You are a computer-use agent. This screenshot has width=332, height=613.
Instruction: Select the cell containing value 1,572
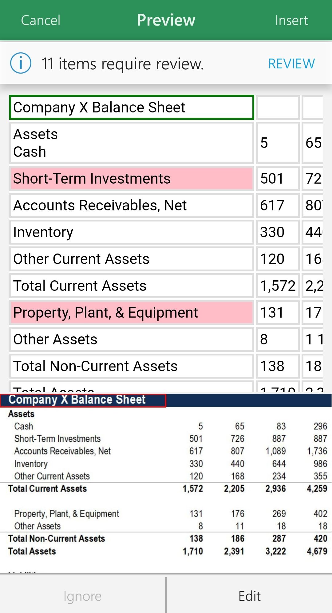click(x=277, y=285)
